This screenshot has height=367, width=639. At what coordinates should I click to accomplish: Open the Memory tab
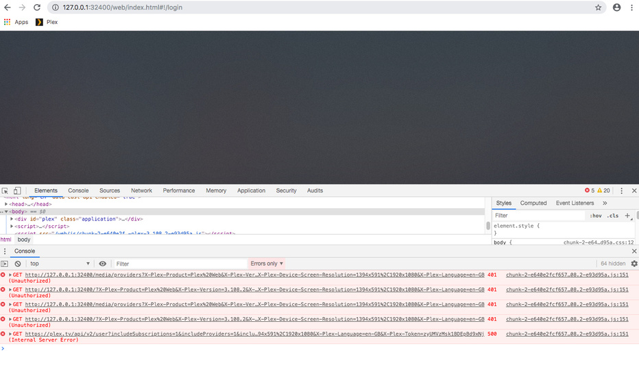point(216,190)
